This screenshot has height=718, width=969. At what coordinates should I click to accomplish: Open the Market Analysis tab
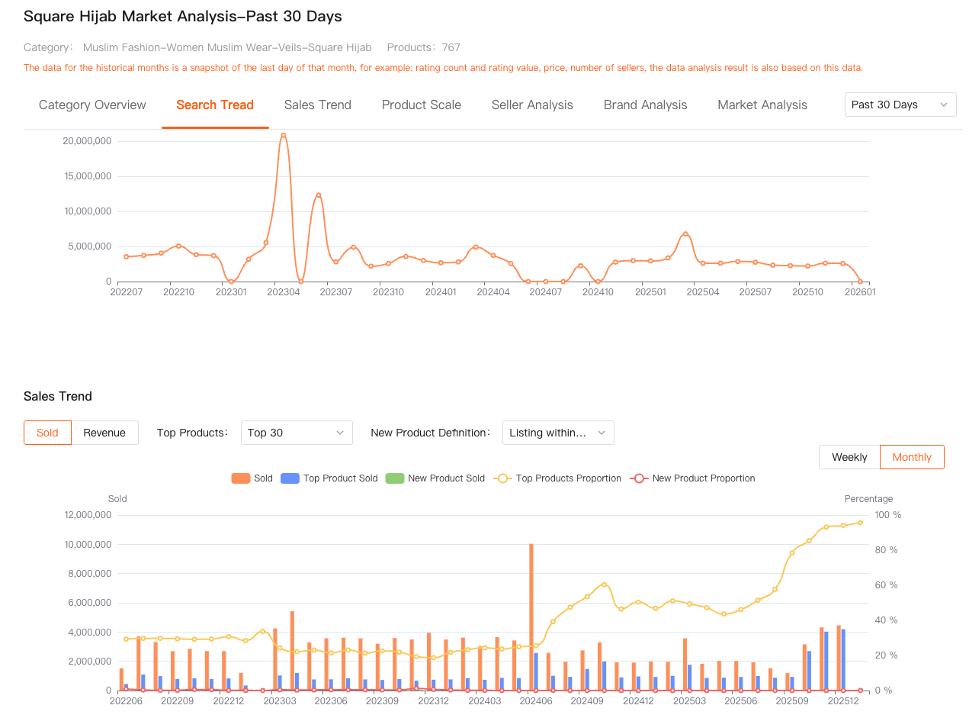(x=762, y=105)
